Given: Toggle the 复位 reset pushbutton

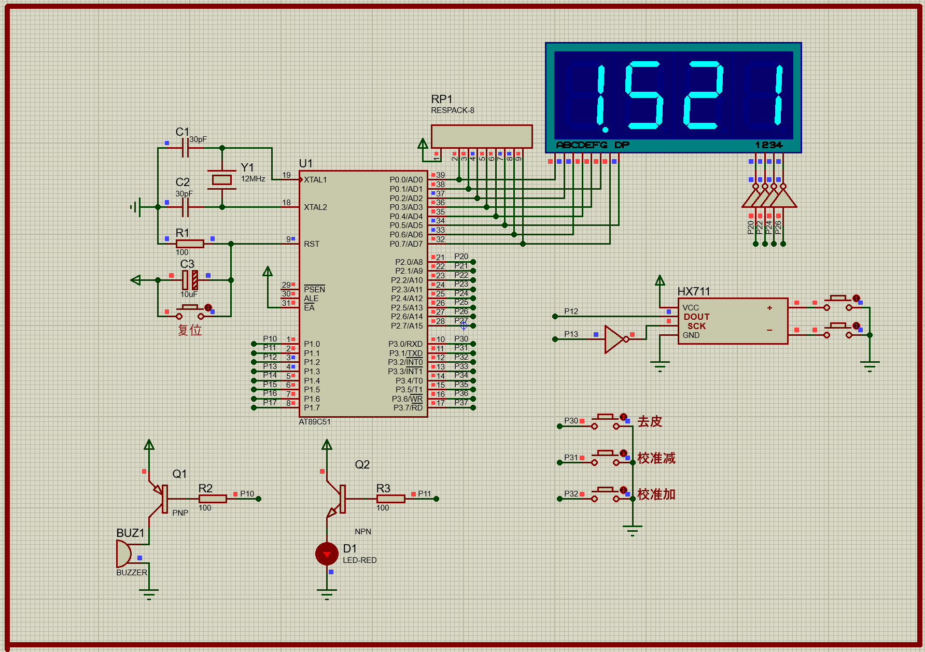Looking at the screenshot, I should tap(190, 312).
